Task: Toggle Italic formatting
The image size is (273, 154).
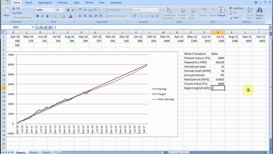Action: point(43,16)
